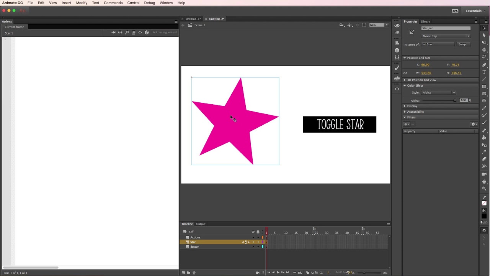Viewport: 490px width, 276px height.
Task: Toggle lock for all layers
Action: tap(258, 232)
